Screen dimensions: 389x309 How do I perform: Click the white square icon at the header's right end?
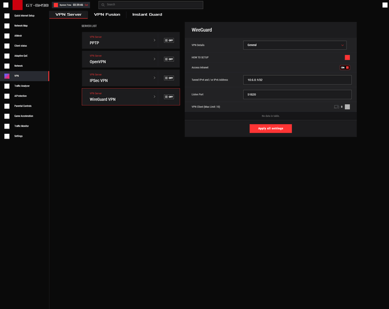(385, 5)
